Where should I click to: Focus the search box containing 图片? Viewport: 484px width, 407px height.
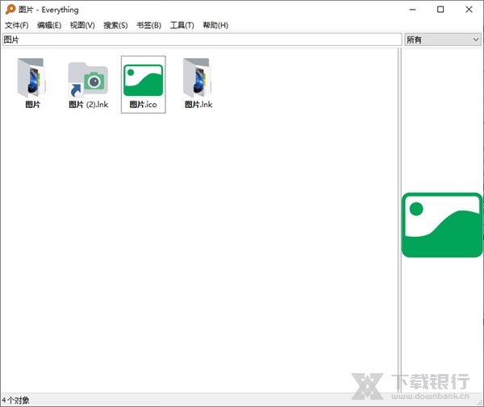click(202, 39)
